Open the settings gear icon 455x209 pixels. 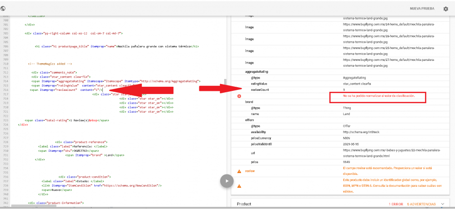446,9
